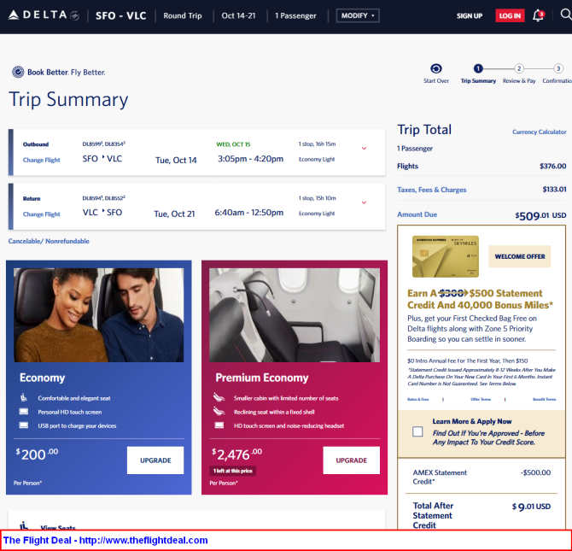This screenshot has width=572, height=551.
Task: Open the Currency Calculator link
Action: coord(540,132)
